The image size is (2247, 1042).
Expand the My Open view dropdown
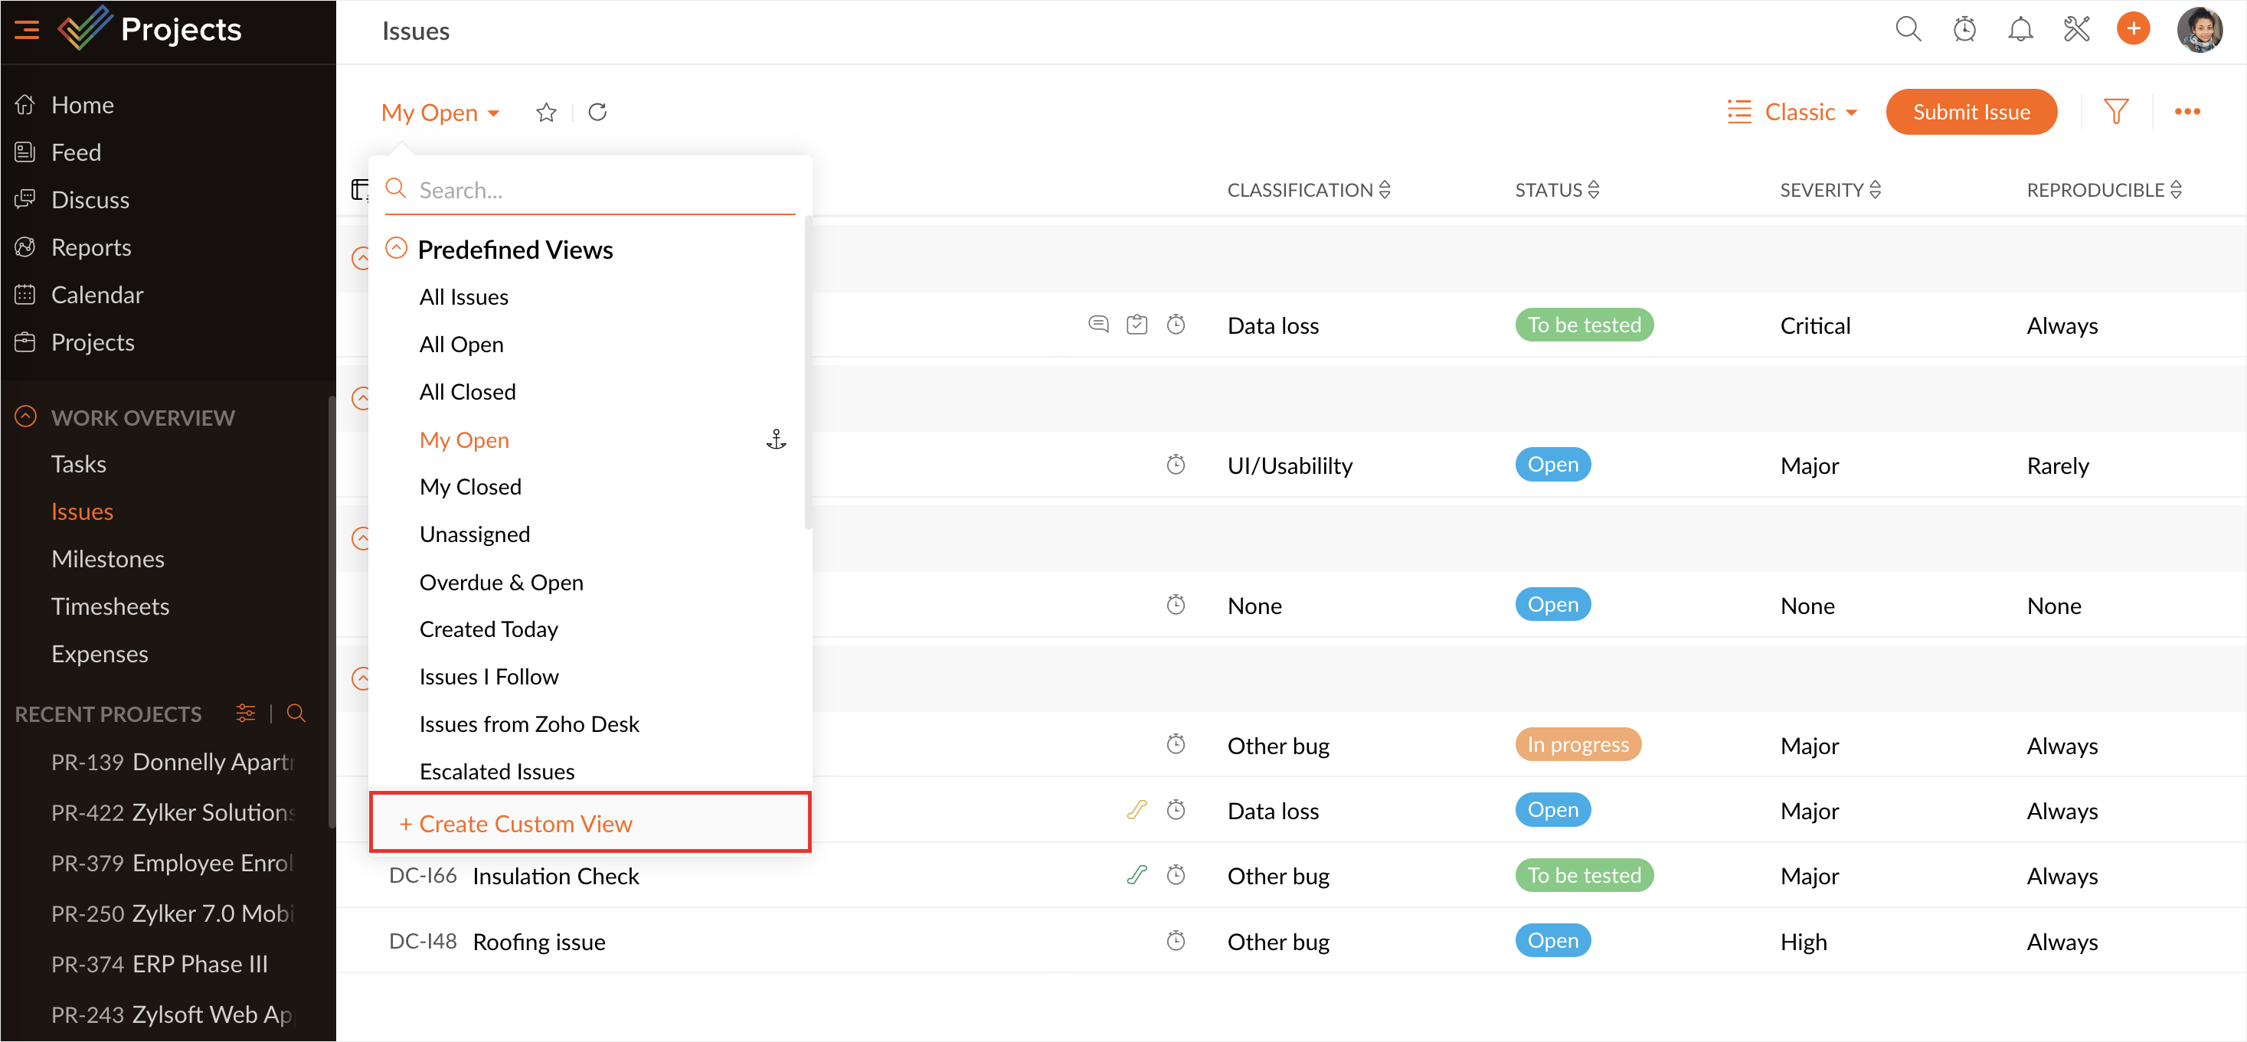point(440,113)
